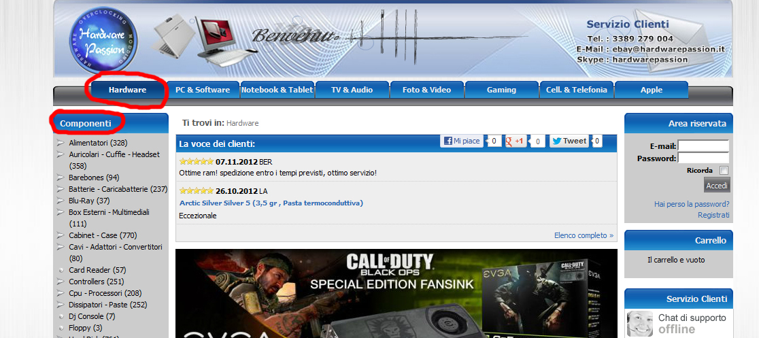Click the Google +1 count box
The width and height of the screenshot is (759, 338).
pos(538,141)
